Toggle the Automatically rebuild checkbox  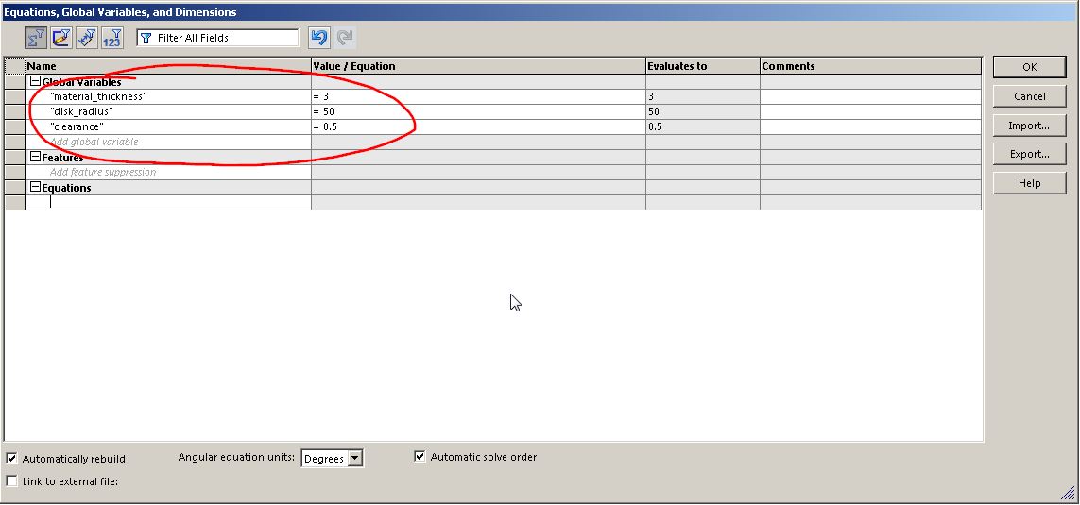coord(11,458)
